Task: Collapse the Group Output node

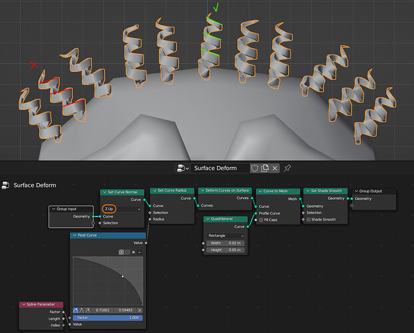Action: pyautogui.click(x=356, y=191)
